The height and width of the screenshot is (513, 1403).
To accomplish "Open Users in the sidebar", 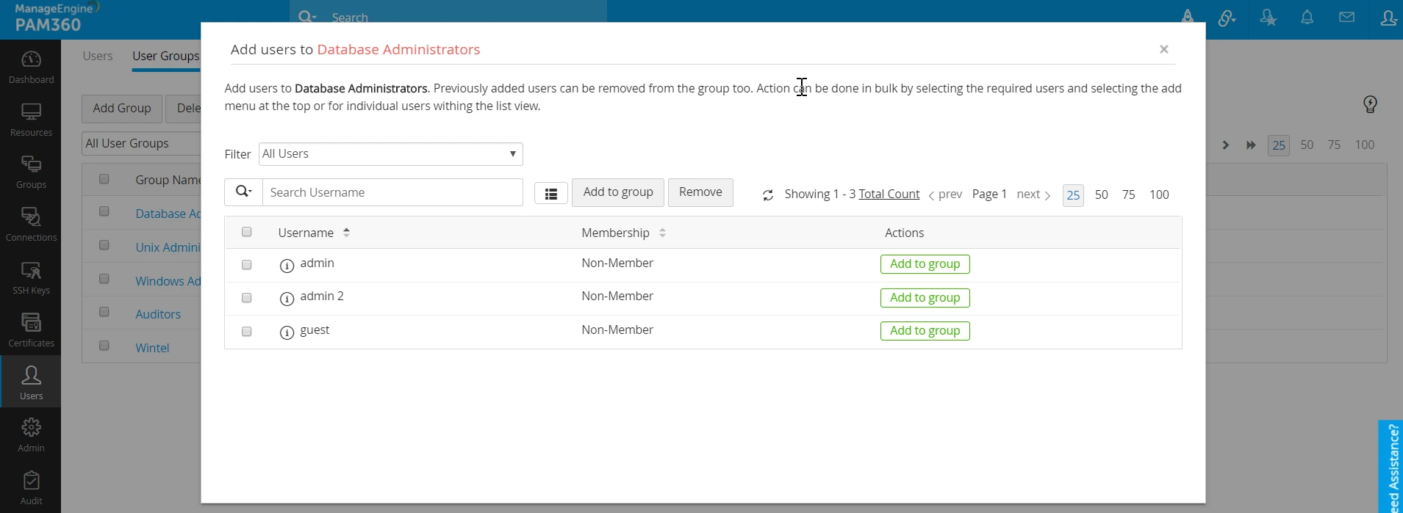I will pos(31,382).
